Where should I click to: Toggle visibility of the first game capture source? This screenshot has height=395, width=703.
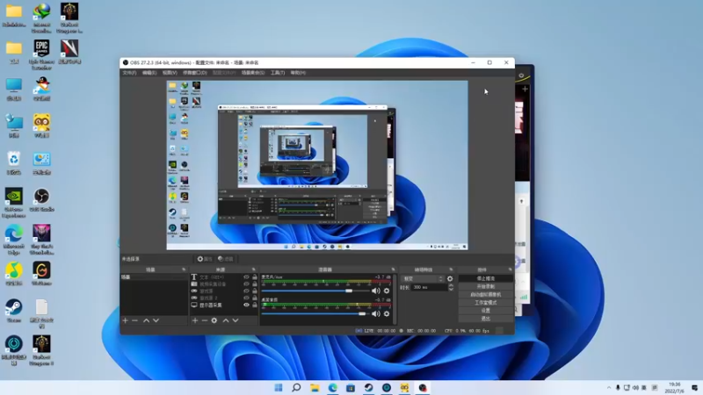[246, 291]
